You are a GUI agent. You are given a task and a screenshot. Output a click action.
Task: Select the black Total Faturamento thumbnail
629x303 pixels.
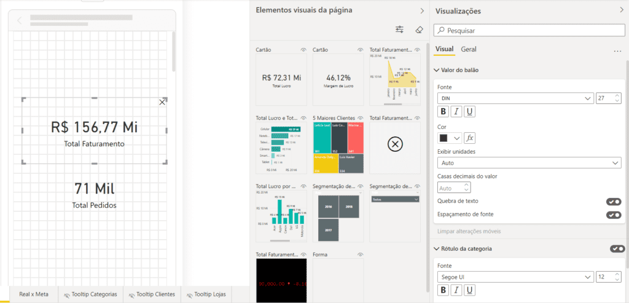(x=281, y=280)
